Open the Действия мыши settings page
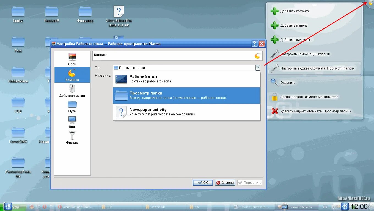Screen dimensions: 374x211 coord(72,91)
